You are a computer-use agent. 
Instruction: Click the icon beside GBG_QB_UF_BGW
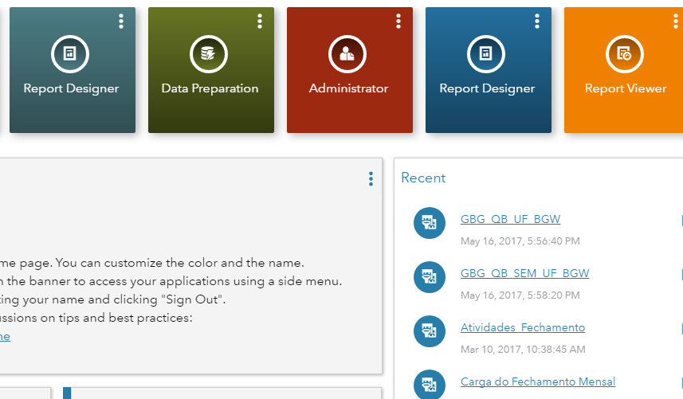(x=430, y=222)
